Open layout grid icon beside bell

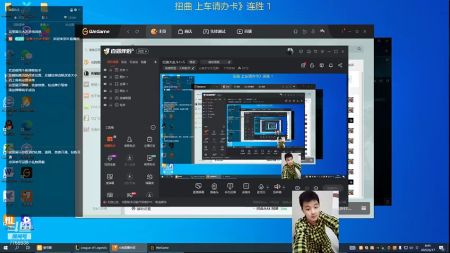pyautogui.click(x=321, y=65)
